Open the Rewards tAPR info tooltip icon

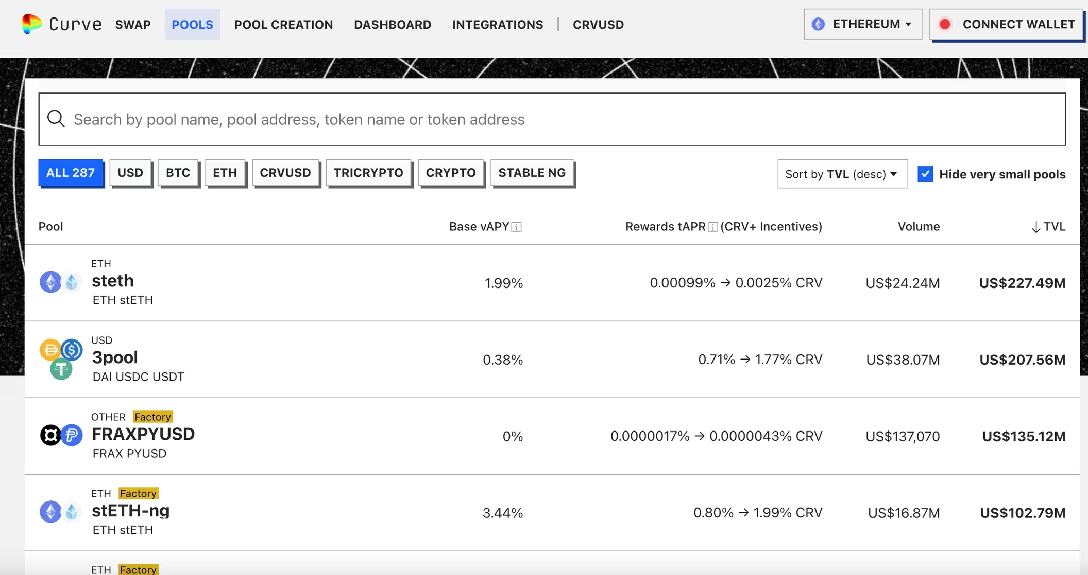(712, 226)
